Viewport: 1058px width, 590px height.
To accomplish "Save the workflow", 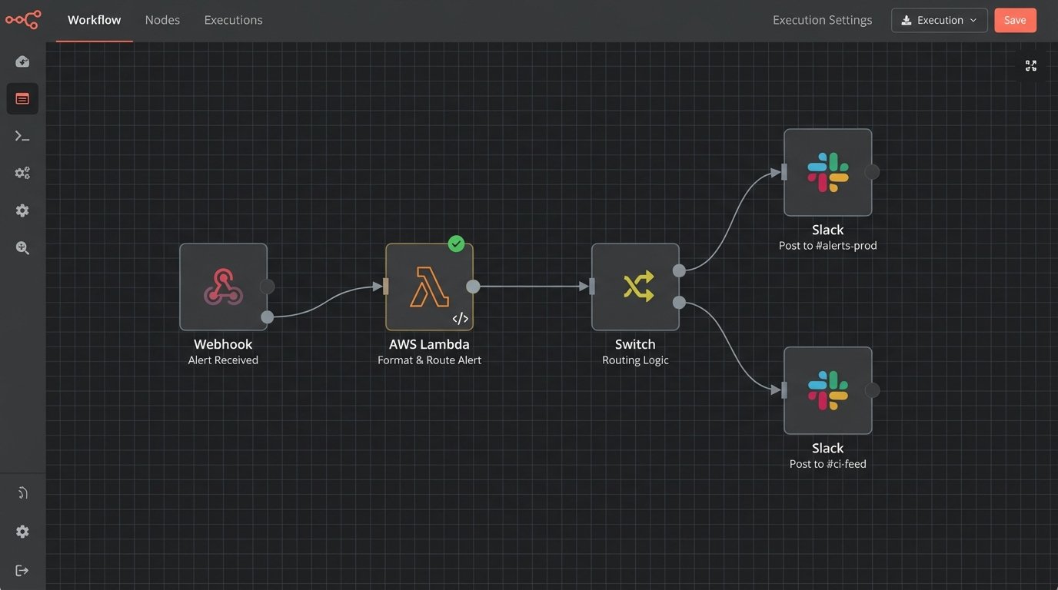I will pos(1015,20).
